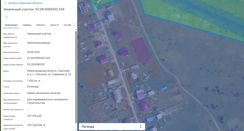Click the info panel vertical scrollbar
Viewport: 244px width, 131px height.
click(x=76, y=77)
